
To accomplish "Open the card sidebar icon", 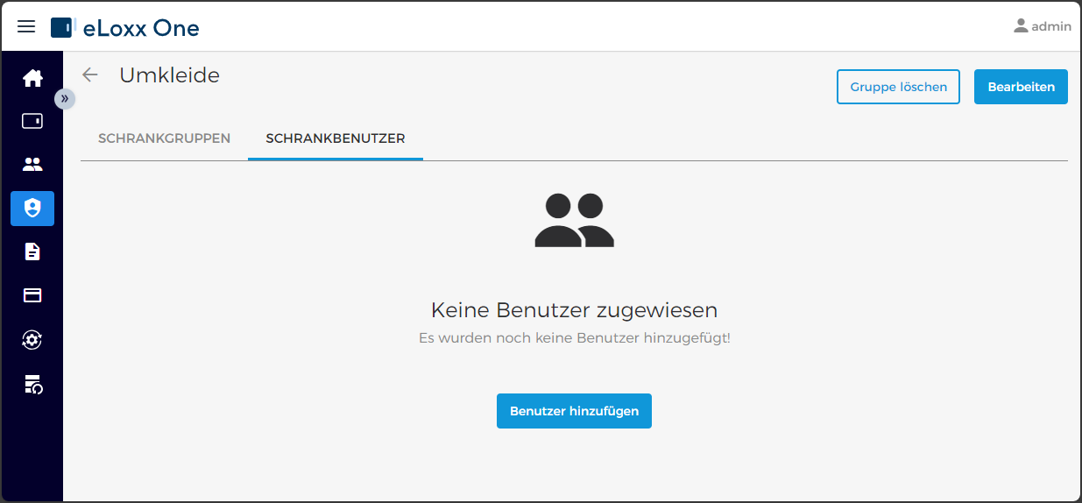I will coord(32,295).
